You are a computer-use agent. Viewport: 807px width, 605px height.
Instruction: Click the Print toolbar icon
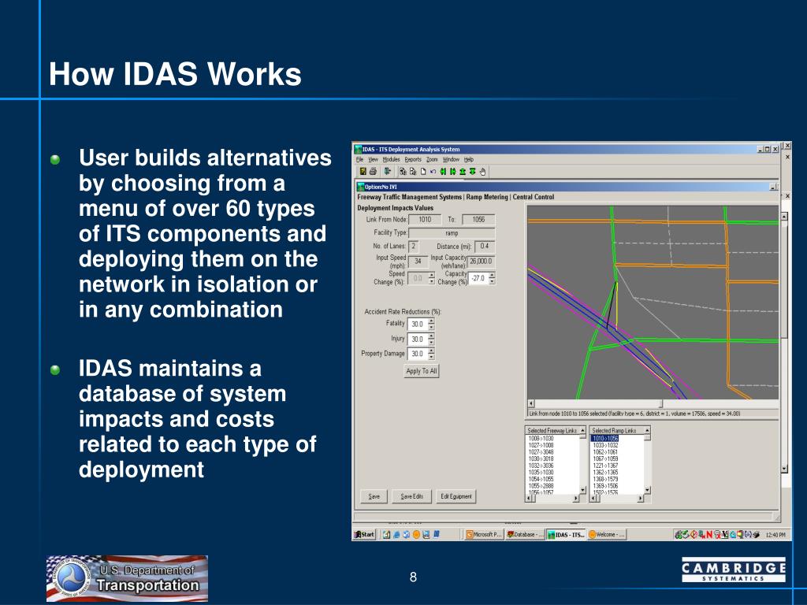[x=373, y=171]
